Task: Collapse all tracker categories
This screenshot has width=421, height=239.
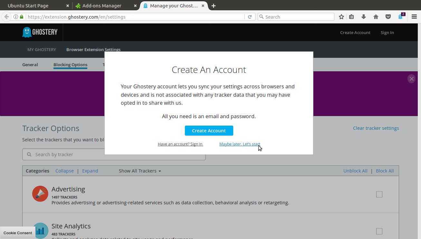Action: coord(64,171)
